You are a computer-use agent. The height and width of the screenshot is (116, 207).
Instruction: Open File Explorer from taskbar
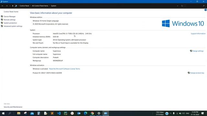click(x=19, y=113)
